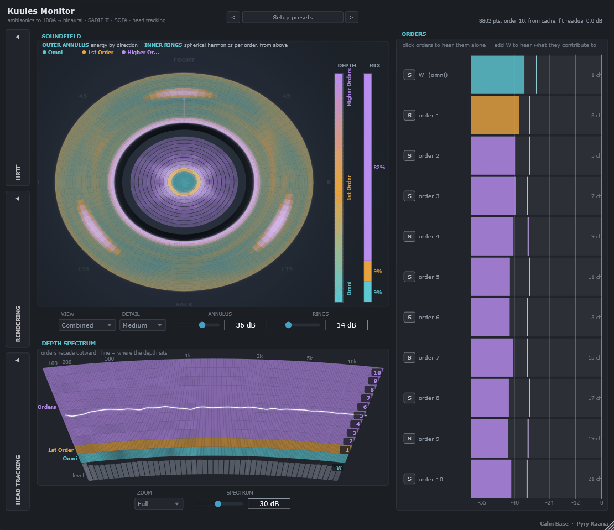Click the 'Kuules Monitor' title
The image size is (614, 530).
coord(41,11)
